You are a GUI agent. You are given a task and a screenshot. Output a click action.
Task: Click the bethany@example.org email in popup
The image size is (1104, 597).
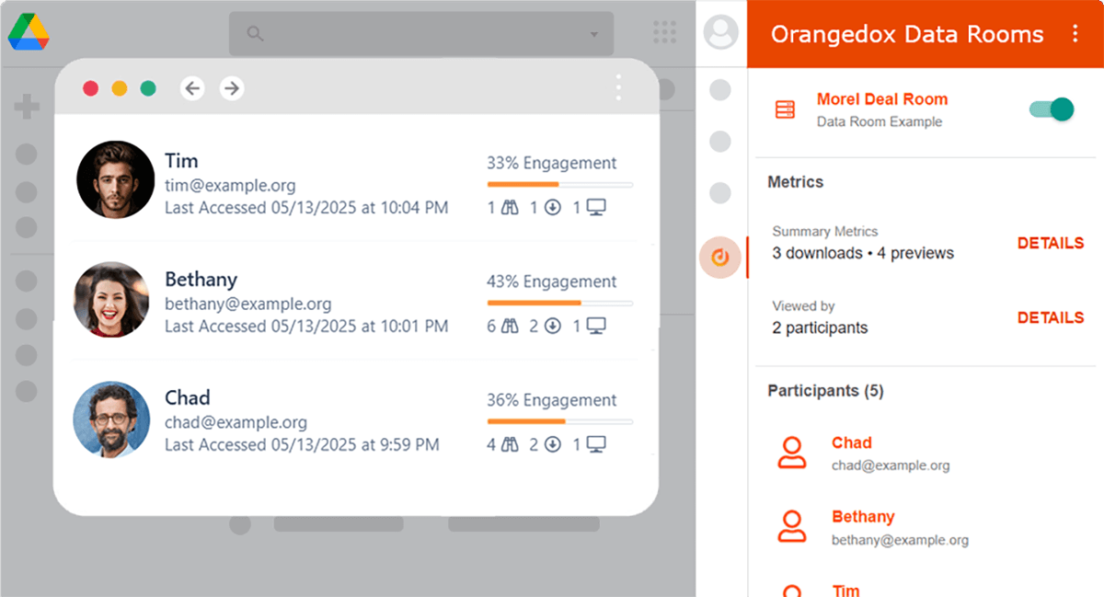[x=248, y=304]
